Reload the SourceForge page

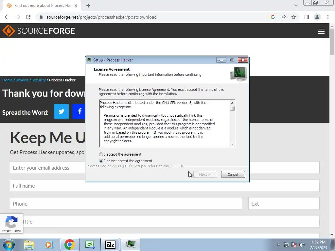(x=28, y=17)
